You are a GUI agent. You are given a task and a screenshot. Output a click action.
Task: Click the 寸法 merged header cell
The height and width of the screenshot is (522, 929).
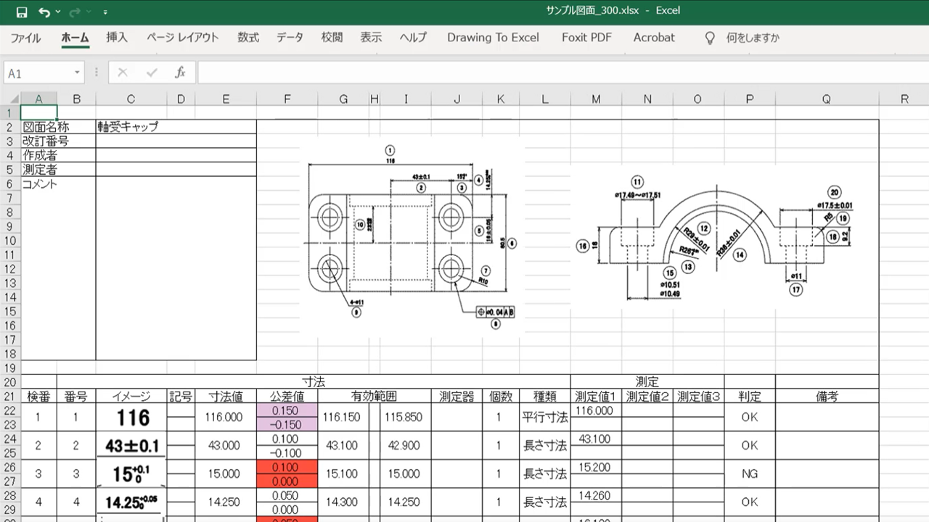[314, 381]
